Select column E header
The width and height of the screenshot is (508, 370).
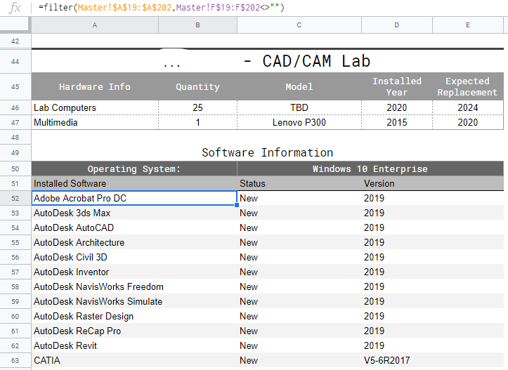coord(468,25)
